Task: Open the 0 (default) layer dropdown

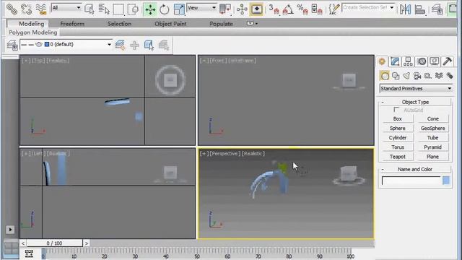Action: click(x=66, y=45)
